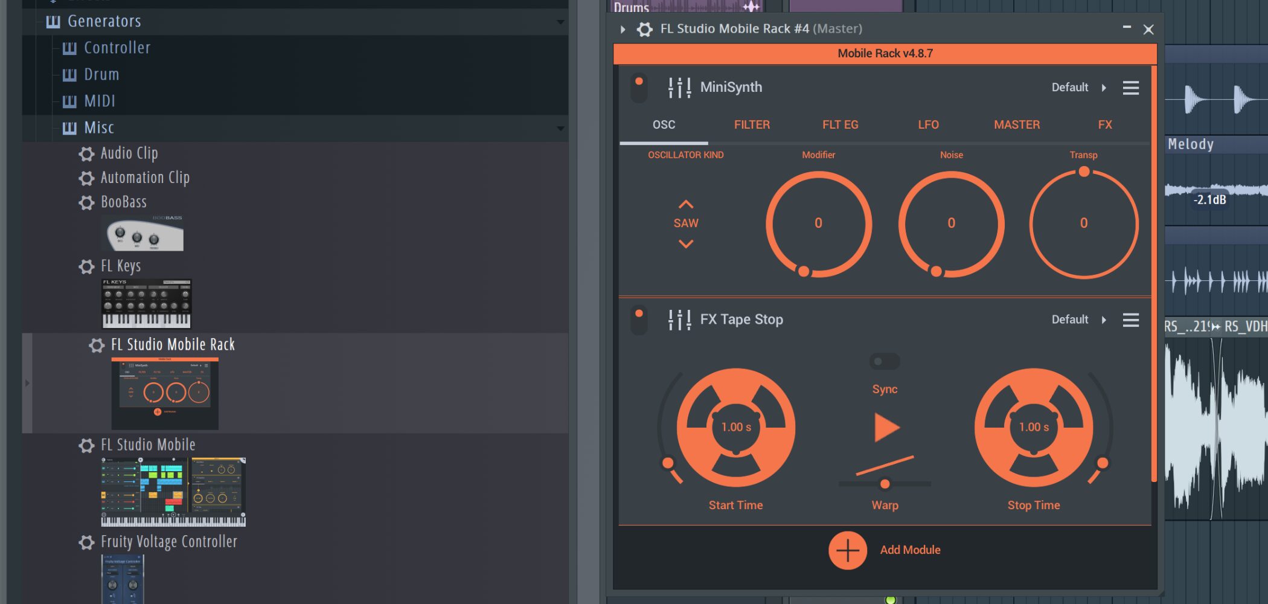Click the Drums pattern clip in playlist
Image resolution: width=1268 pixels, height=604 pixels.
click(x=685, y=7)
